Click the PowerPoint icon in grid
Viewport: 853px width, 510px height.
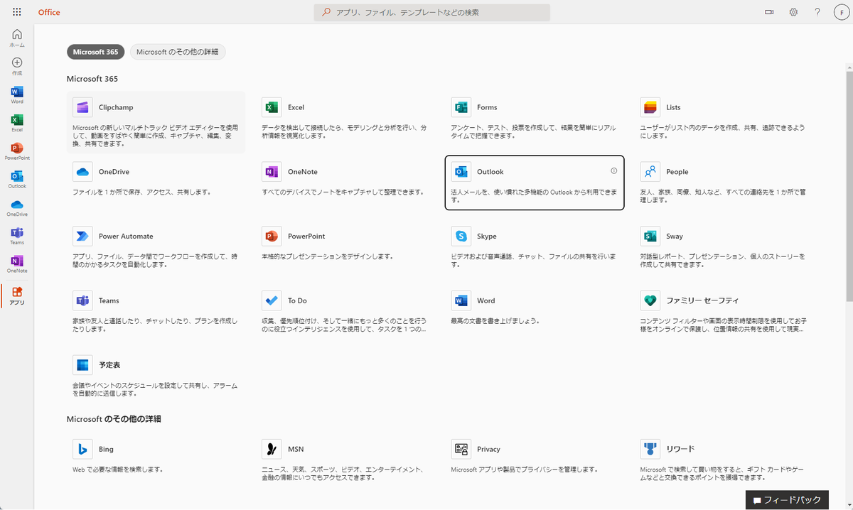(272, 236)
